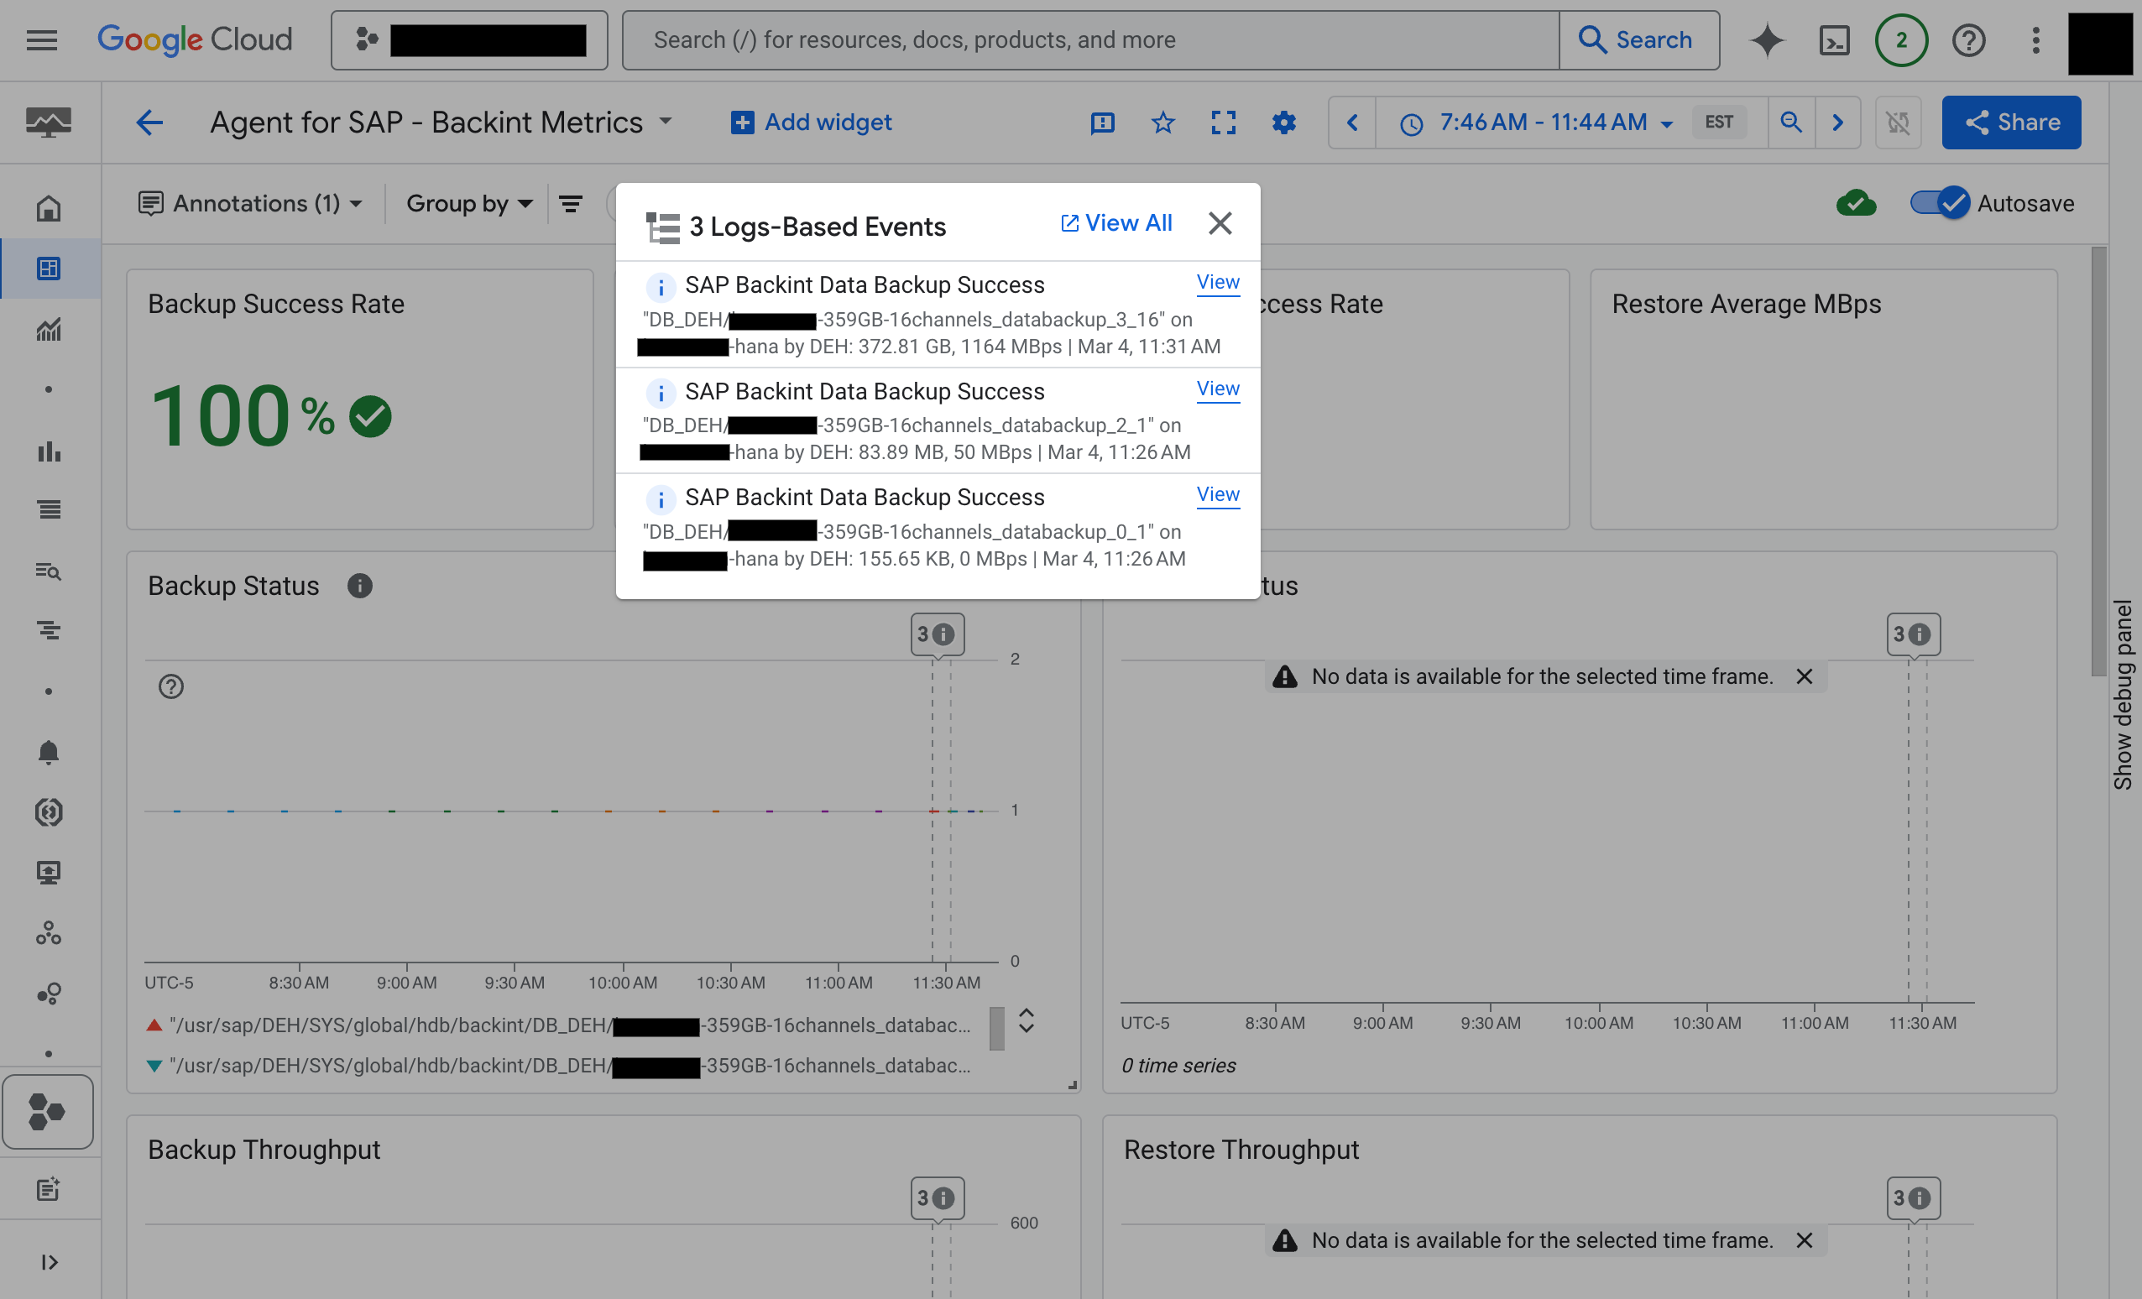Open the Agent for SAP dashboard name dropdown
Screen dimensions: 2142x1299
665,123
